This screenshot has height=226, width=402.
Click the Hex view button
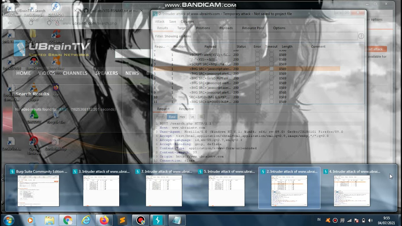pos(182,117)
